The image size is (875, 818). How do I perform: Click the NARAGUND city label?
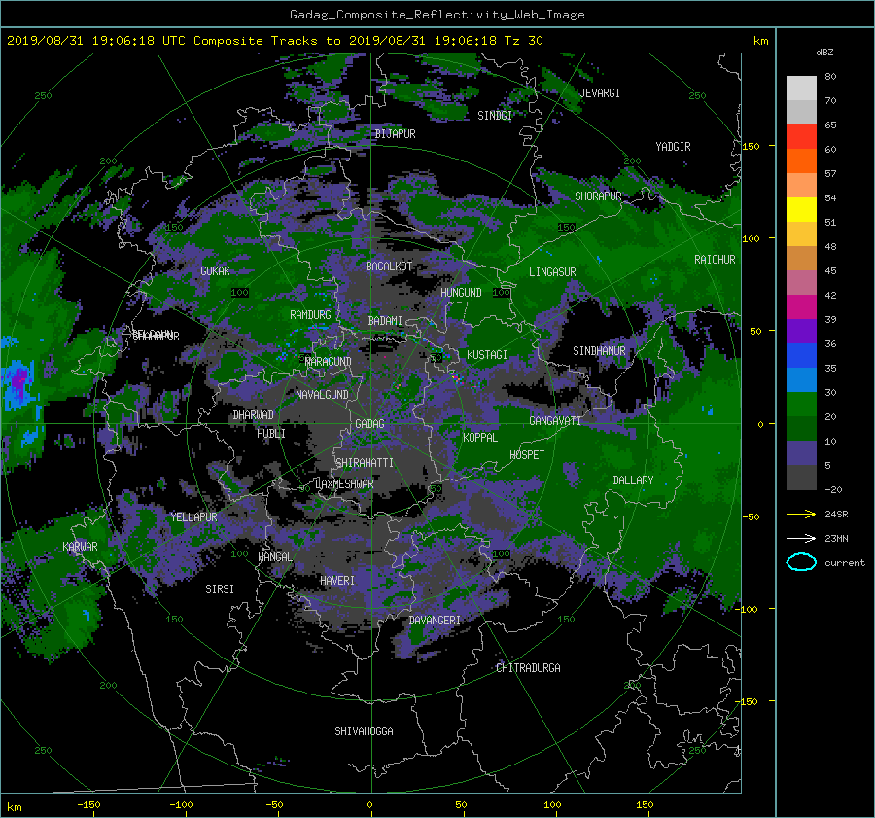(x=329, y=362)
